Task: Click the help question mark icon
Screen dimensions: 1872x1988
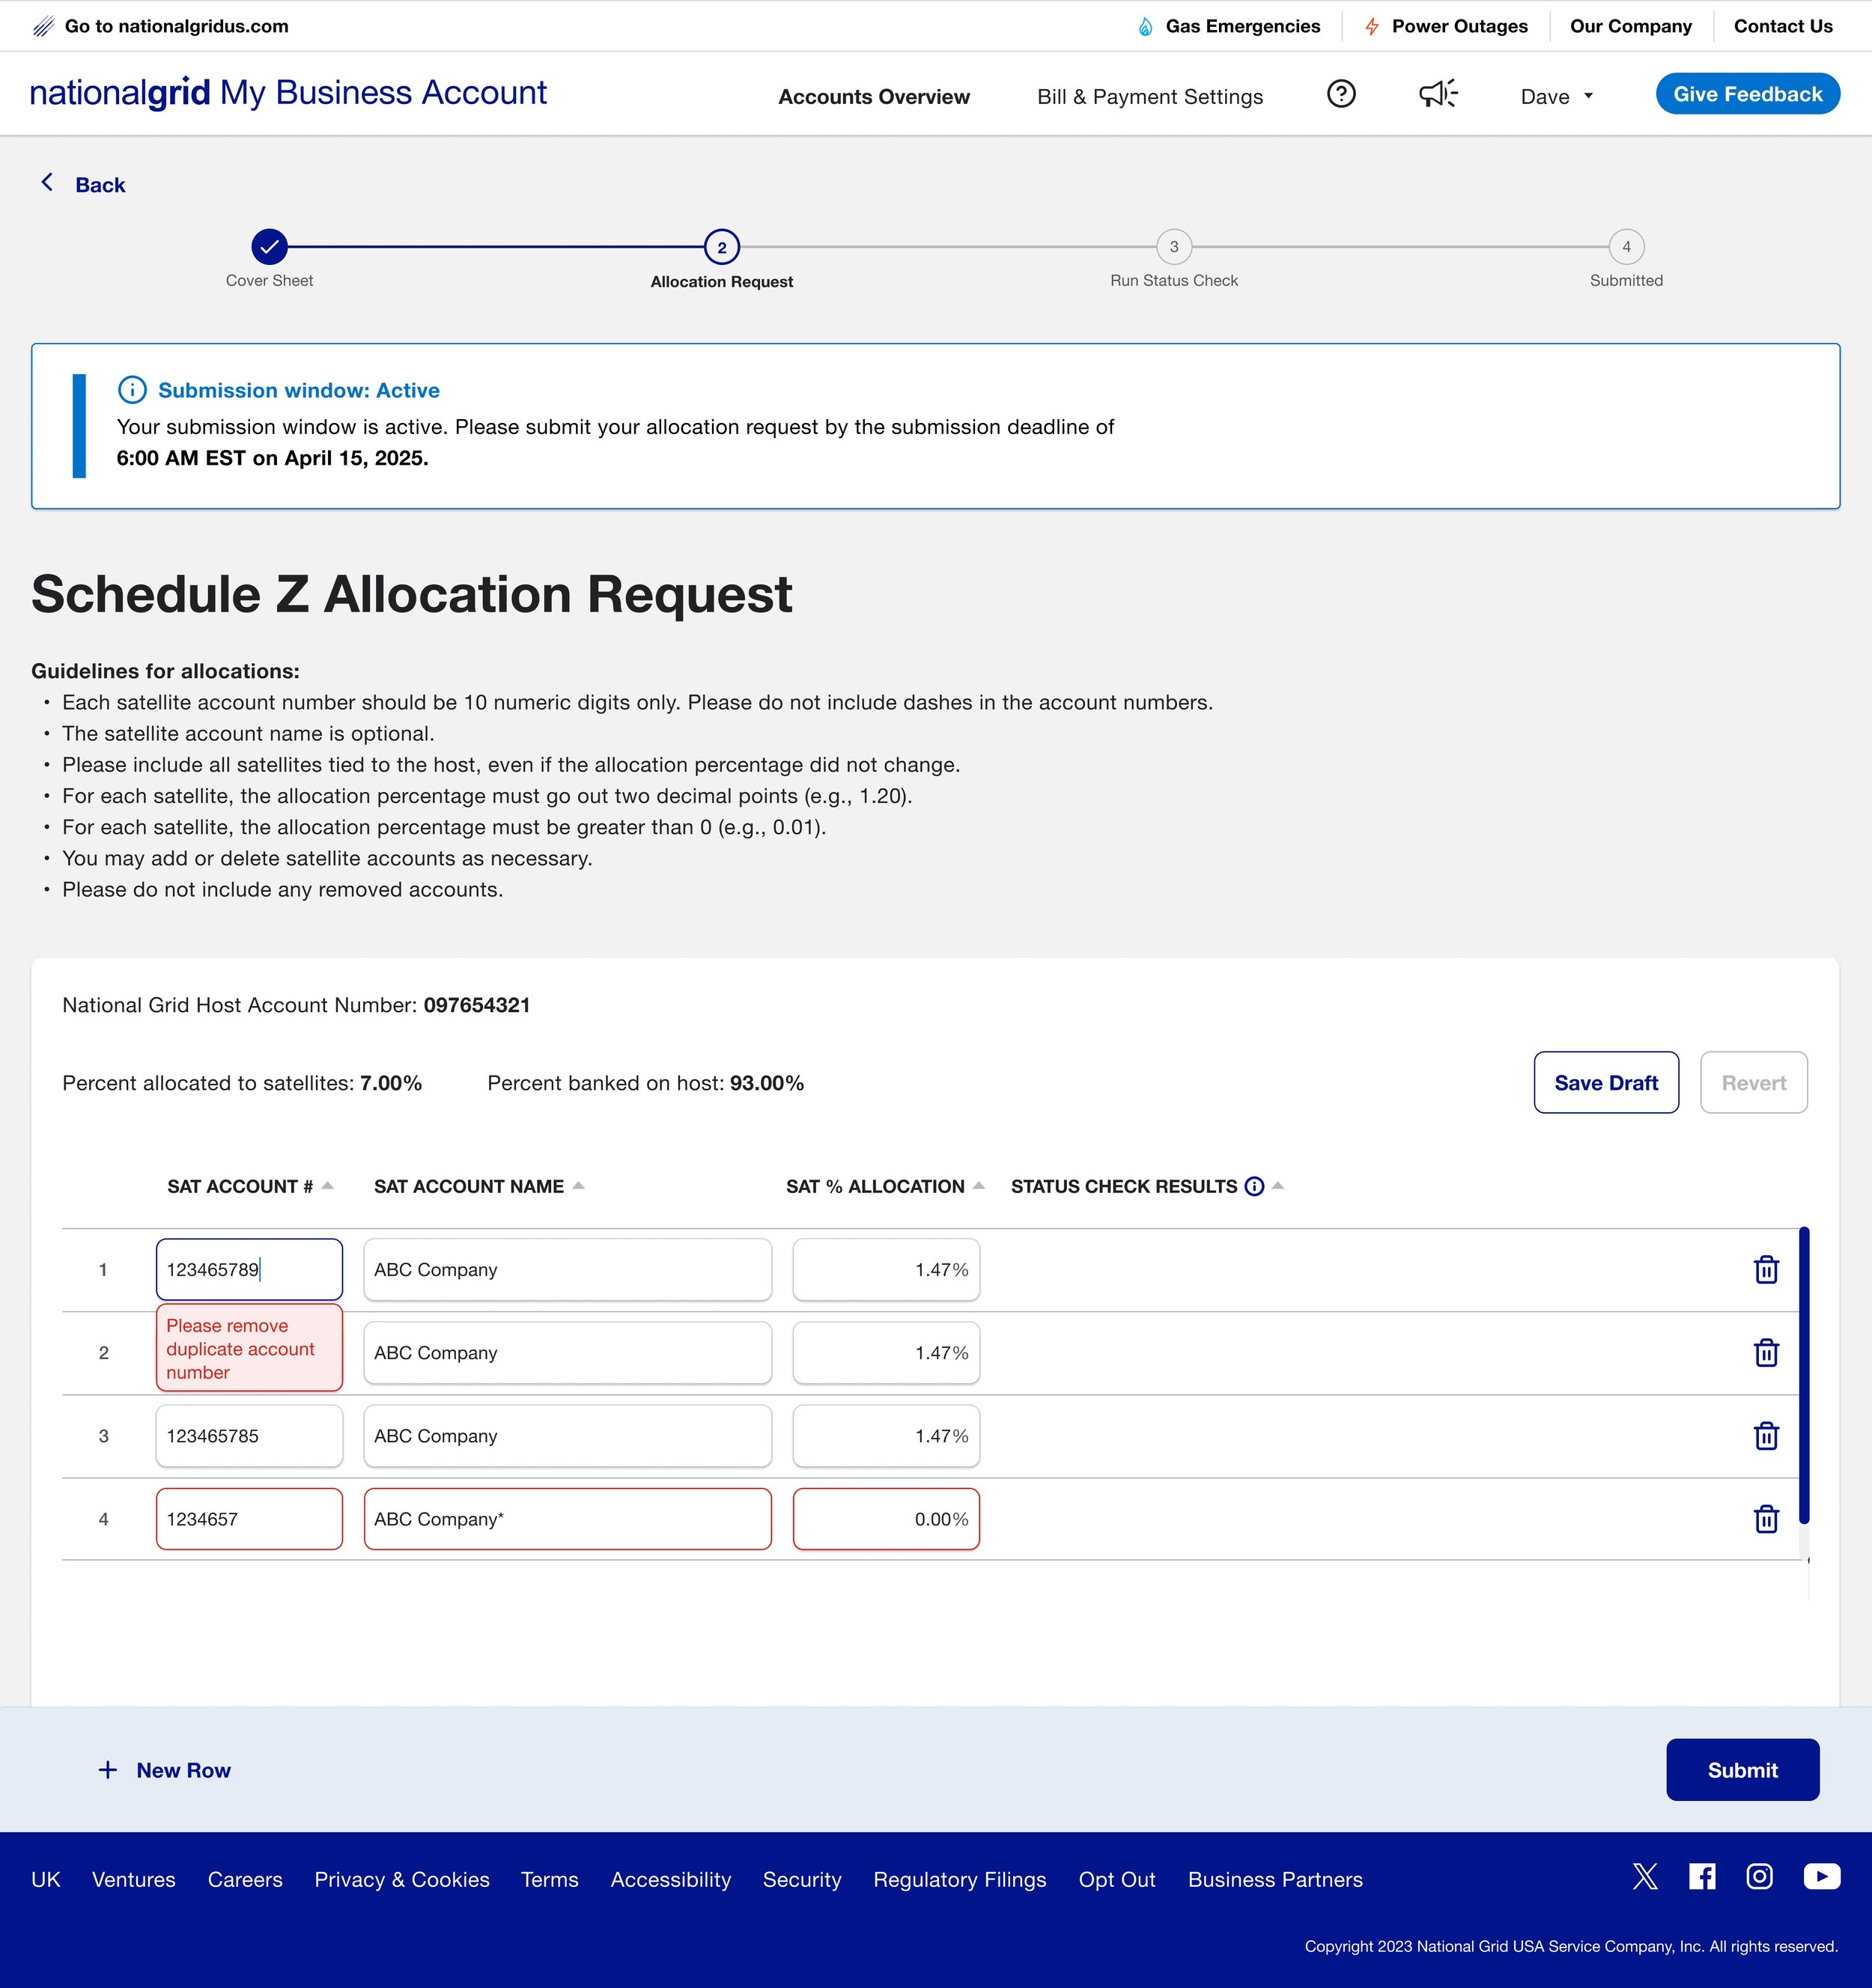Action: (1340, 94)
